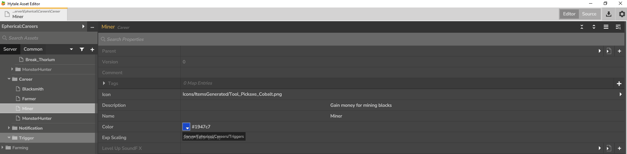Click the three-dots menu beside Epherical:Careers
Viewport: 627px width, 154px height.
[92, 27]
